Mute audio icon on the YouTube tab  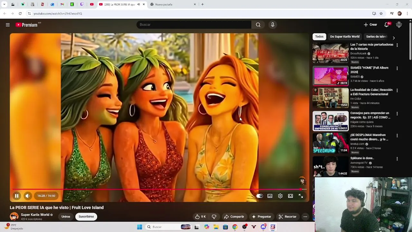(x=139, y=5)
